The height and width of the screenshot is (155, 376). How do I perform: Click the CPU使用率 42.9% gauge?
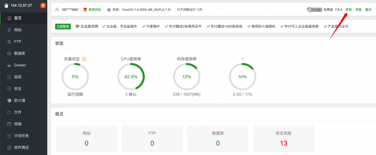coord(131,76)
